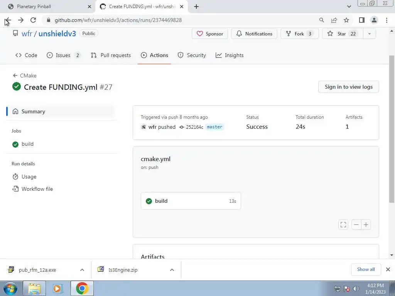
Task: Share this page via share icon
Action: click(x=334, y=20)
